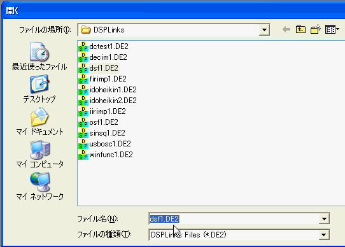Expand the DSPLinks Files type dropdown

(323, 235)
